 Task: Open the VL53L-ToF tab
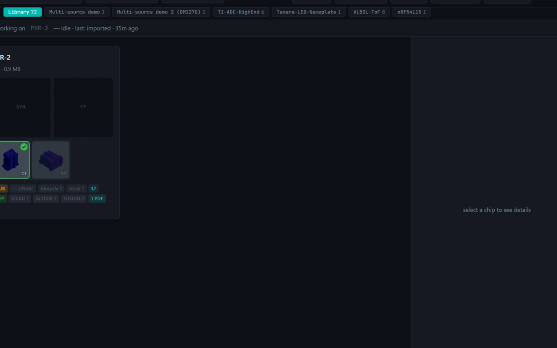coord(369,12)
